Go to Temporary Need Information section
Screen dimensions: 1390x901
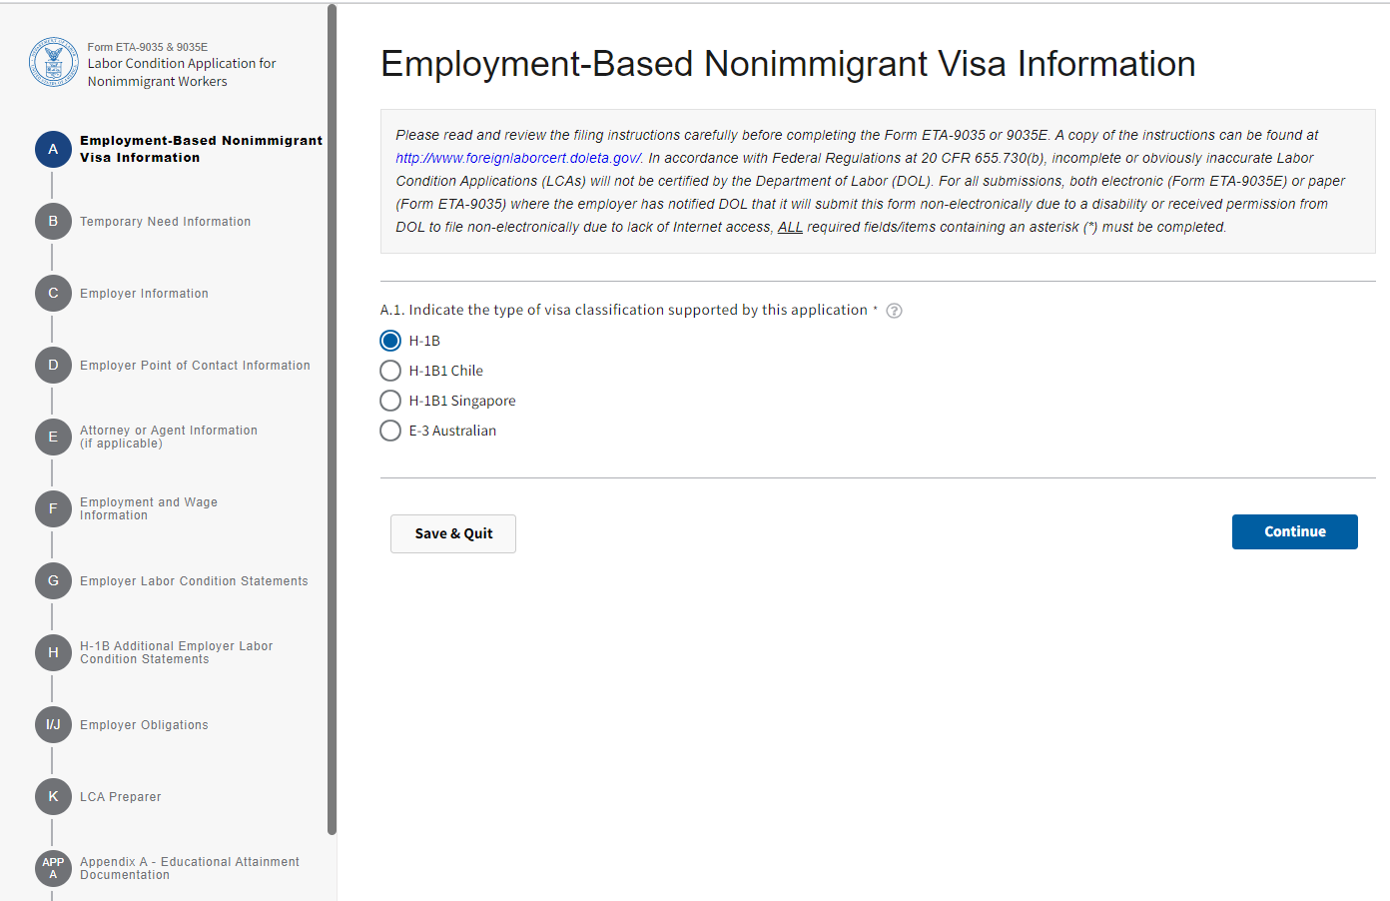(x=165, y=222)
